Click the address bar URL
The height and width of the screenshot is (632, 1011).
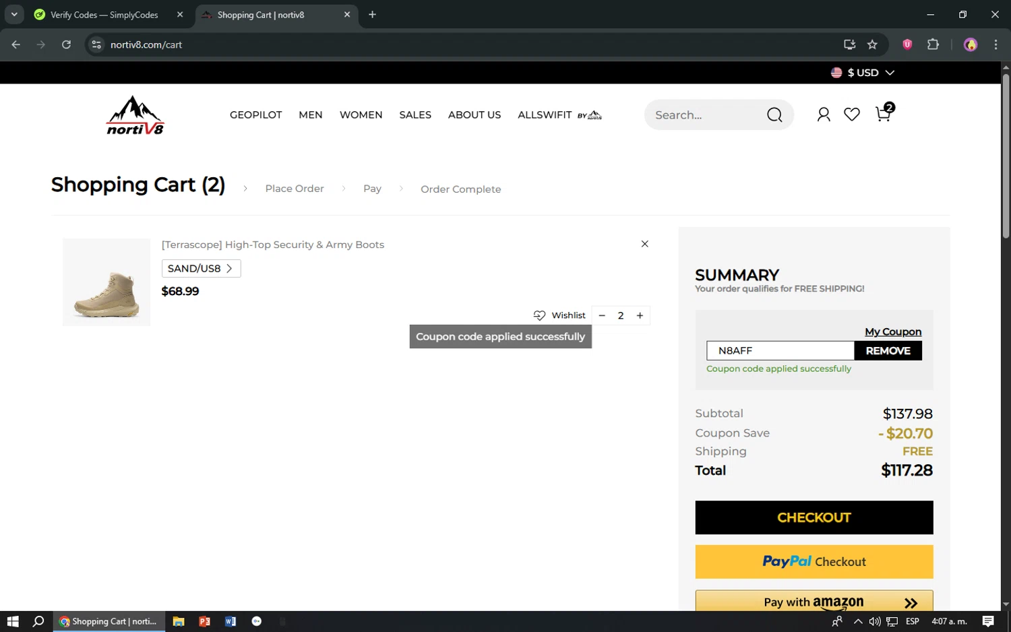point(146,44)
